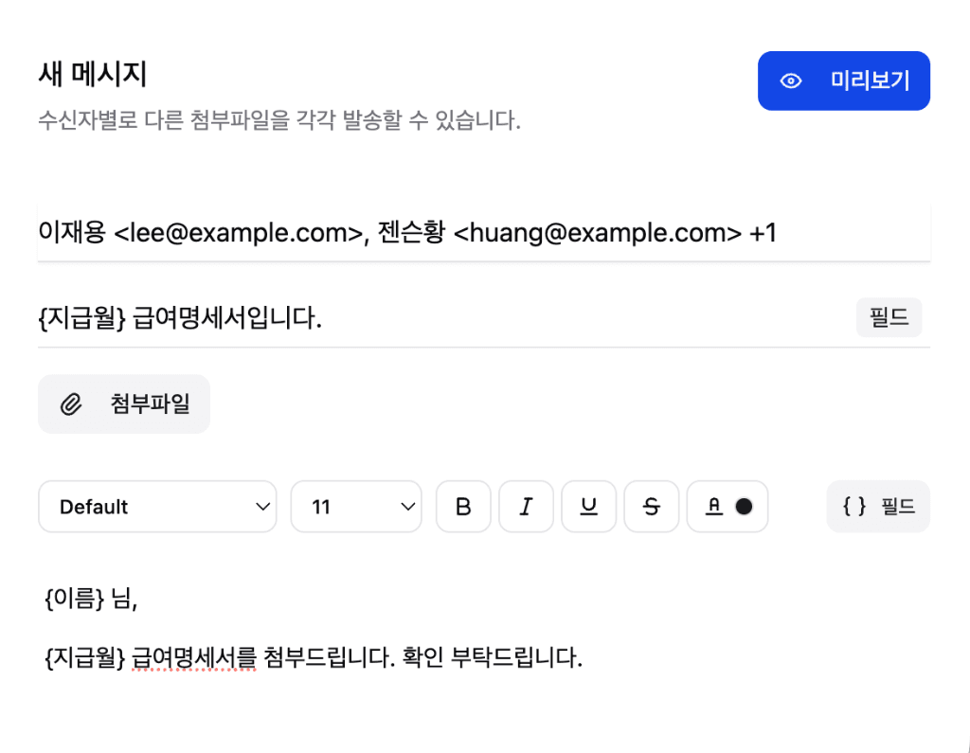Viewport: 970px width, 753px height.
Task: Expand the hidden +1 recipients
Action: point(763,232)
